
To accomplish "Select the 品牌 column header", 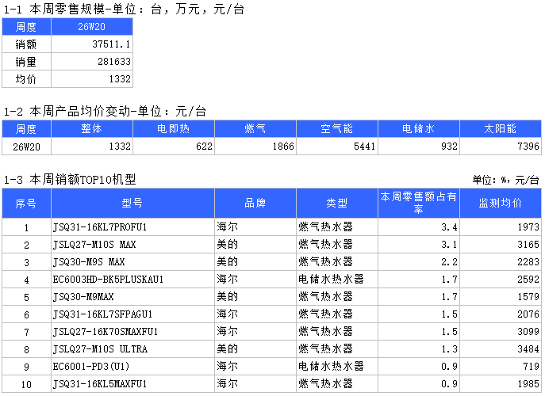I will pyautogui.click(x=255, y=204).
